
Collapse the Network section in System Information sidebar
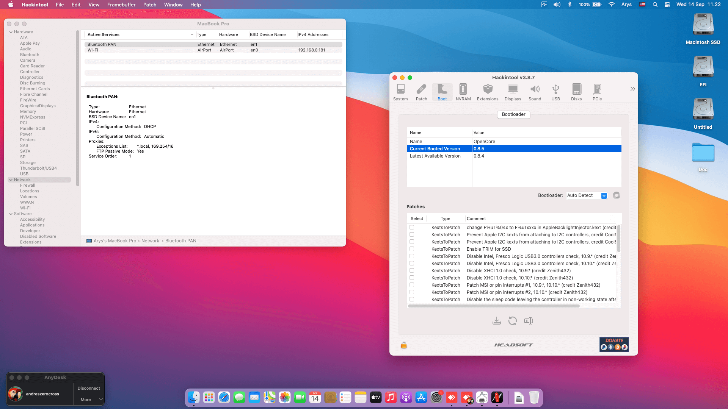(11, 180)
